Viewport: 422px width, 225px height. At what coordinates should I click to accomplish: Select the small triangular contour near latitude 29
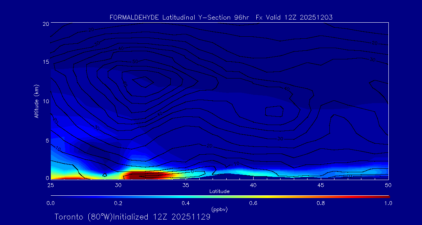105,175
